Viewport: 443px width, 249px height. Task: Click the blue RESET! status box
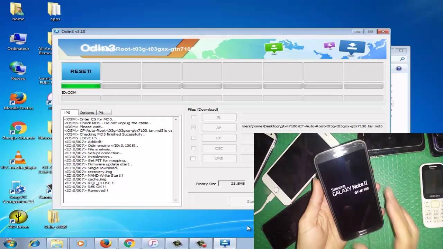coord(81,71)
